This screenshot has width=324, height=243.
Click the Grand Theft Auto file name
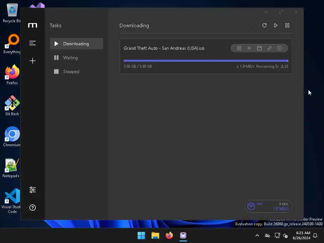click(164, 48)
